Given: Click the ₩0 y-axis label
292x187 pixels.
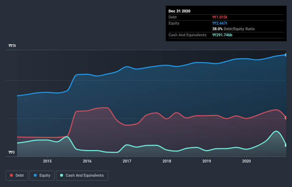Looking at the screenshot, I should 11,152.
